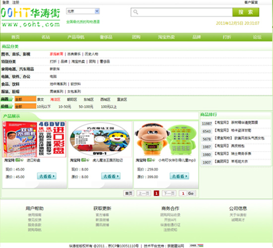Image resolution: width=273 pixels, height=248 pixels.
Task: Select the orange 全部 filter for district
Action: click(25, 99)
